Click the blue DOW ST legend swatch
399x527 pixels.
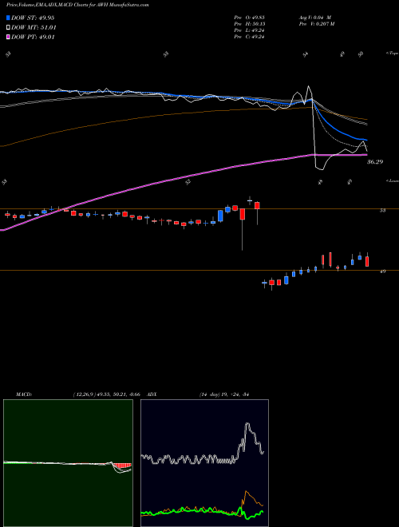(8, 18)
